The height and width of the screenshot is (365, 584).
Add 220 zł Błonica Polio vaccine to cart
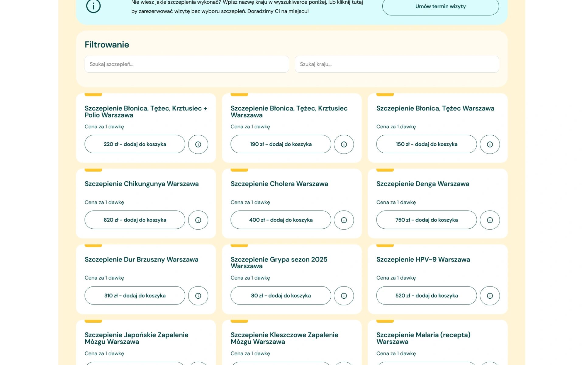pyautogui.click(x=135, y=144)
